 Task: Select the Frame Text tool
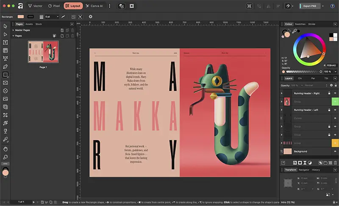(x=6, y=42)
